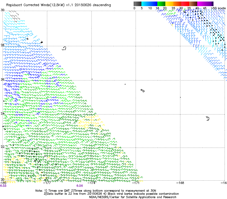Viewport: 227px width, 199px height.
Task: Click the '5' legend tick label
Action: pyautogui.click(x=142, y=8)
